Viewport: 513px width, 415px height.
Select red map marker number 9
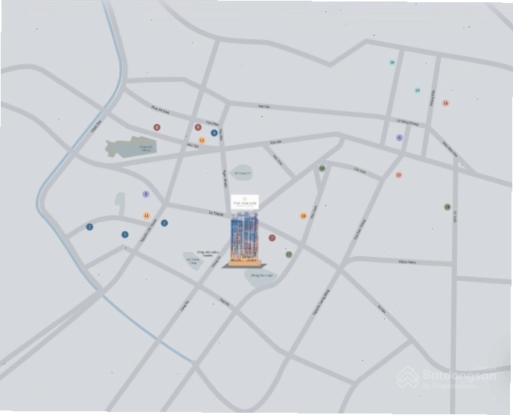pos(198,127)
